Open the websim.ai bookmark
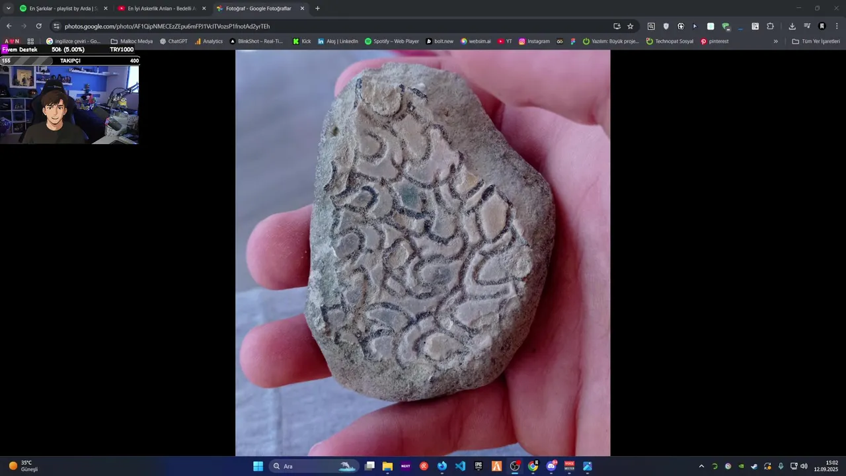This screenshot has width=846, height=476. 476,41
